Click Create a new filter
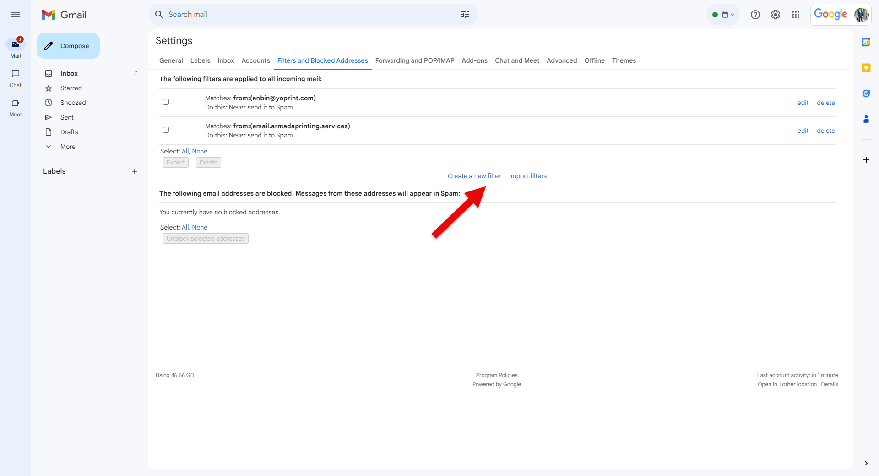Image resolution: width=879 pixels, height=476 pixels. pyautogui.click(x=474, y=176)
